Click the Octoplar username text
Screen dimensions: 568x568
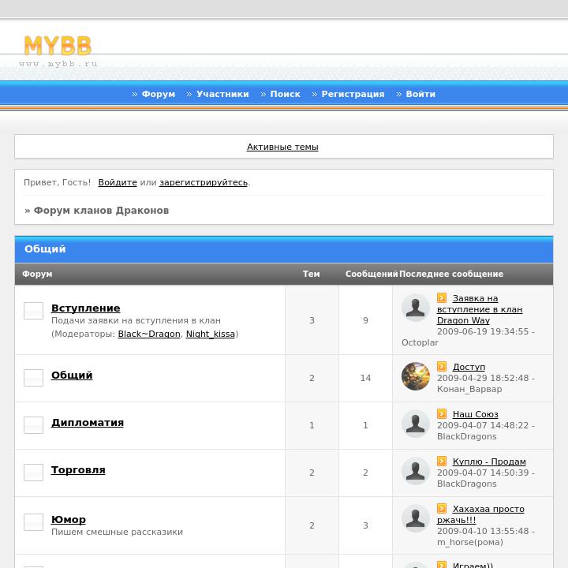(x=420, y=342)
